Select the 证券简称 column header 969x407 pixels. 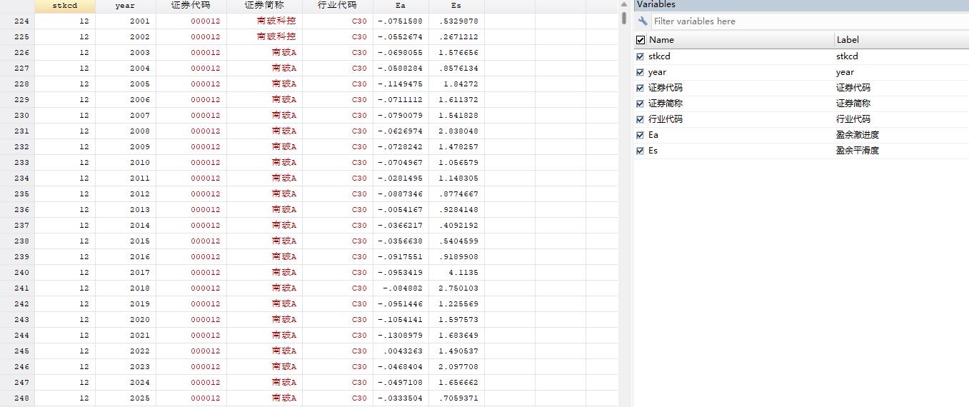[x=264, y=6]
